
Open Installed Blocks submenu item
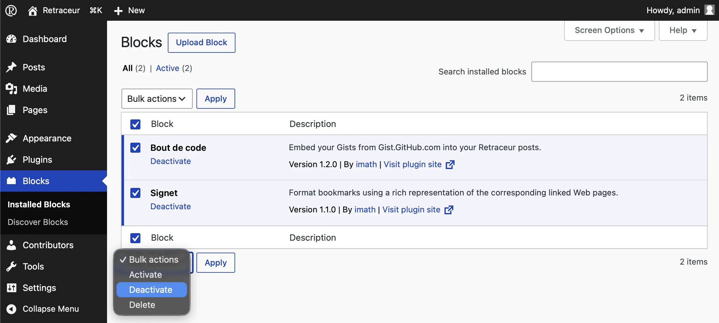point(39,205)
